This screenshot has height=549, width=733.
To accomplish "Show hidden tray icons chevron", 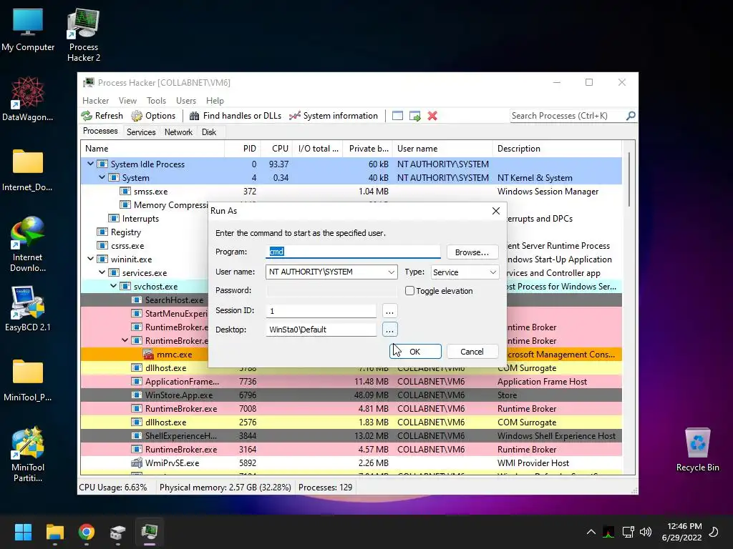I will tap(591, 532).
